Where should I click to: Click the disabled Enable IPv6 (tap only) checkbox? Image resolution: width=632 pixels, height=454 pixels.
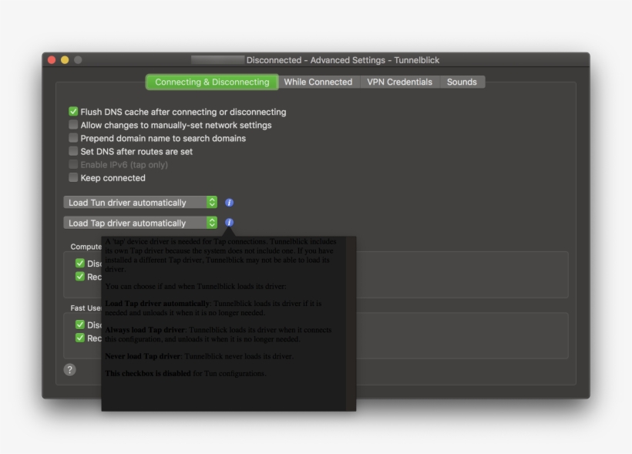click(x=73, y=164)
